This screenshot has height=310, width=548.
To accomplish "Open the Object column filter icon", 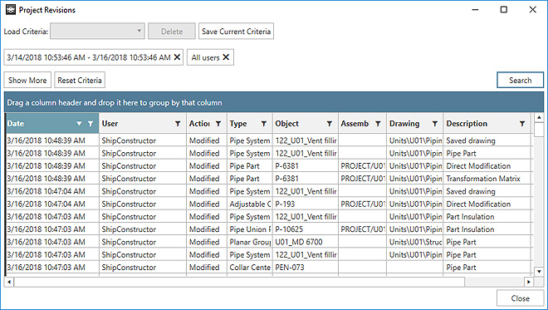I will pyautogui.click(x=330, y=124).
